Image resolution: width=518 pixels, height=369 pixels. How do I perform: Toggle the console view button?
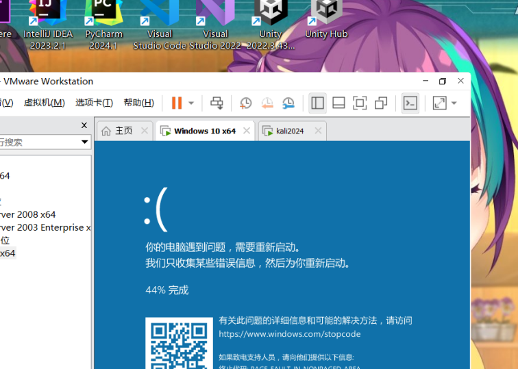point(410,103)
